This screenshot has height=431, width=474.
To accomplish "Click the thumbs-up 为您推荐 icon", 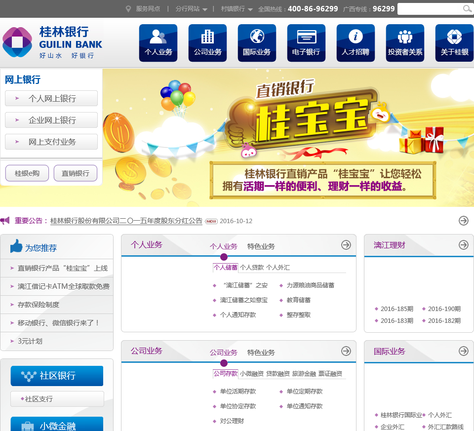I will click(x=16, y=246).
